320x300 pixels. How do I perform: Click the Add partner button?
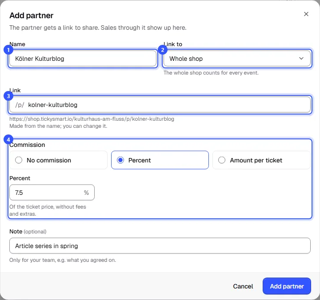pos(287,286)
